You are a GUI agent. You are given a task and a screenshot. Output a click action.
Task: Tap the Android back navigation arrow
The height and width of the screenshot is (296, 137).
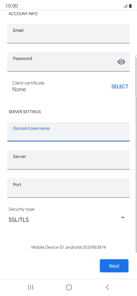click(107, 287)
